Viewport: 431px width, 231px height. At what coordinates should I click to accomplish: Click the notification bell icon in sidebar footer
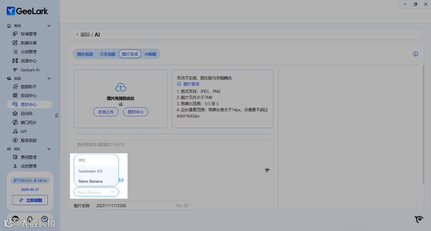click(x=30, y=219)
